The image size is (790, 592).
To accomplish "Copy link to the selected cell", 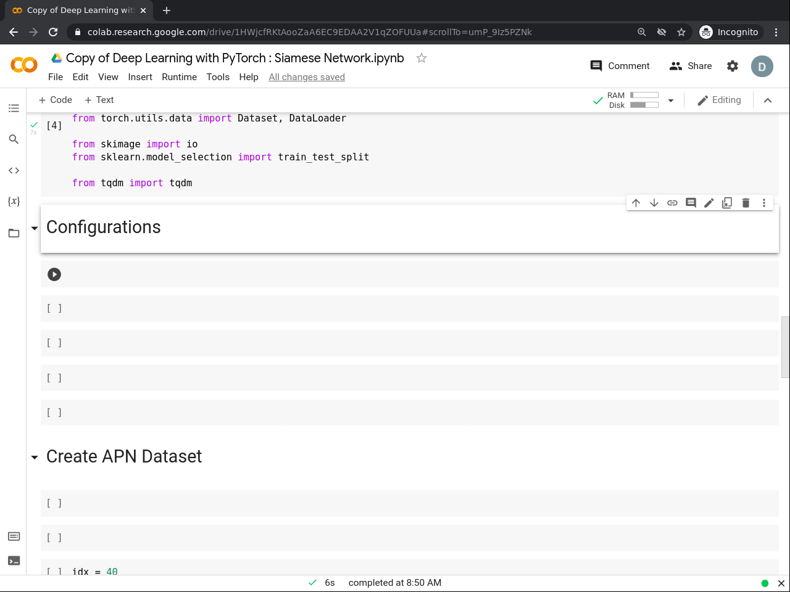I will pyautogui.click(x=672, y=203).
